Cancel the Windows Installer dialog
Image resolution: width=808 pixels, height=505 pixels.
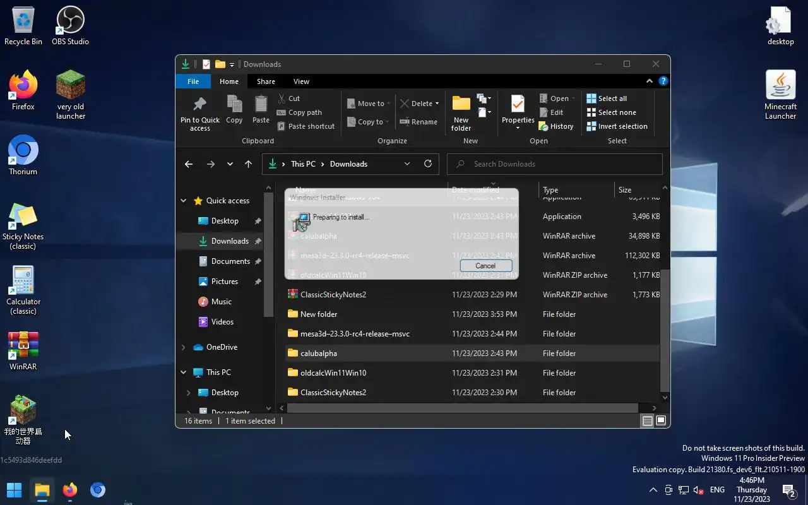(485, 266)
